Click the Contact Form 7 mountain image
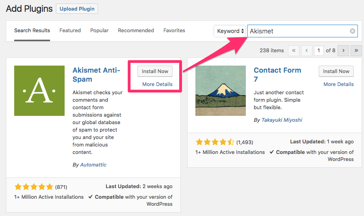The image size is (364, 216). click(x=221, y=91)
